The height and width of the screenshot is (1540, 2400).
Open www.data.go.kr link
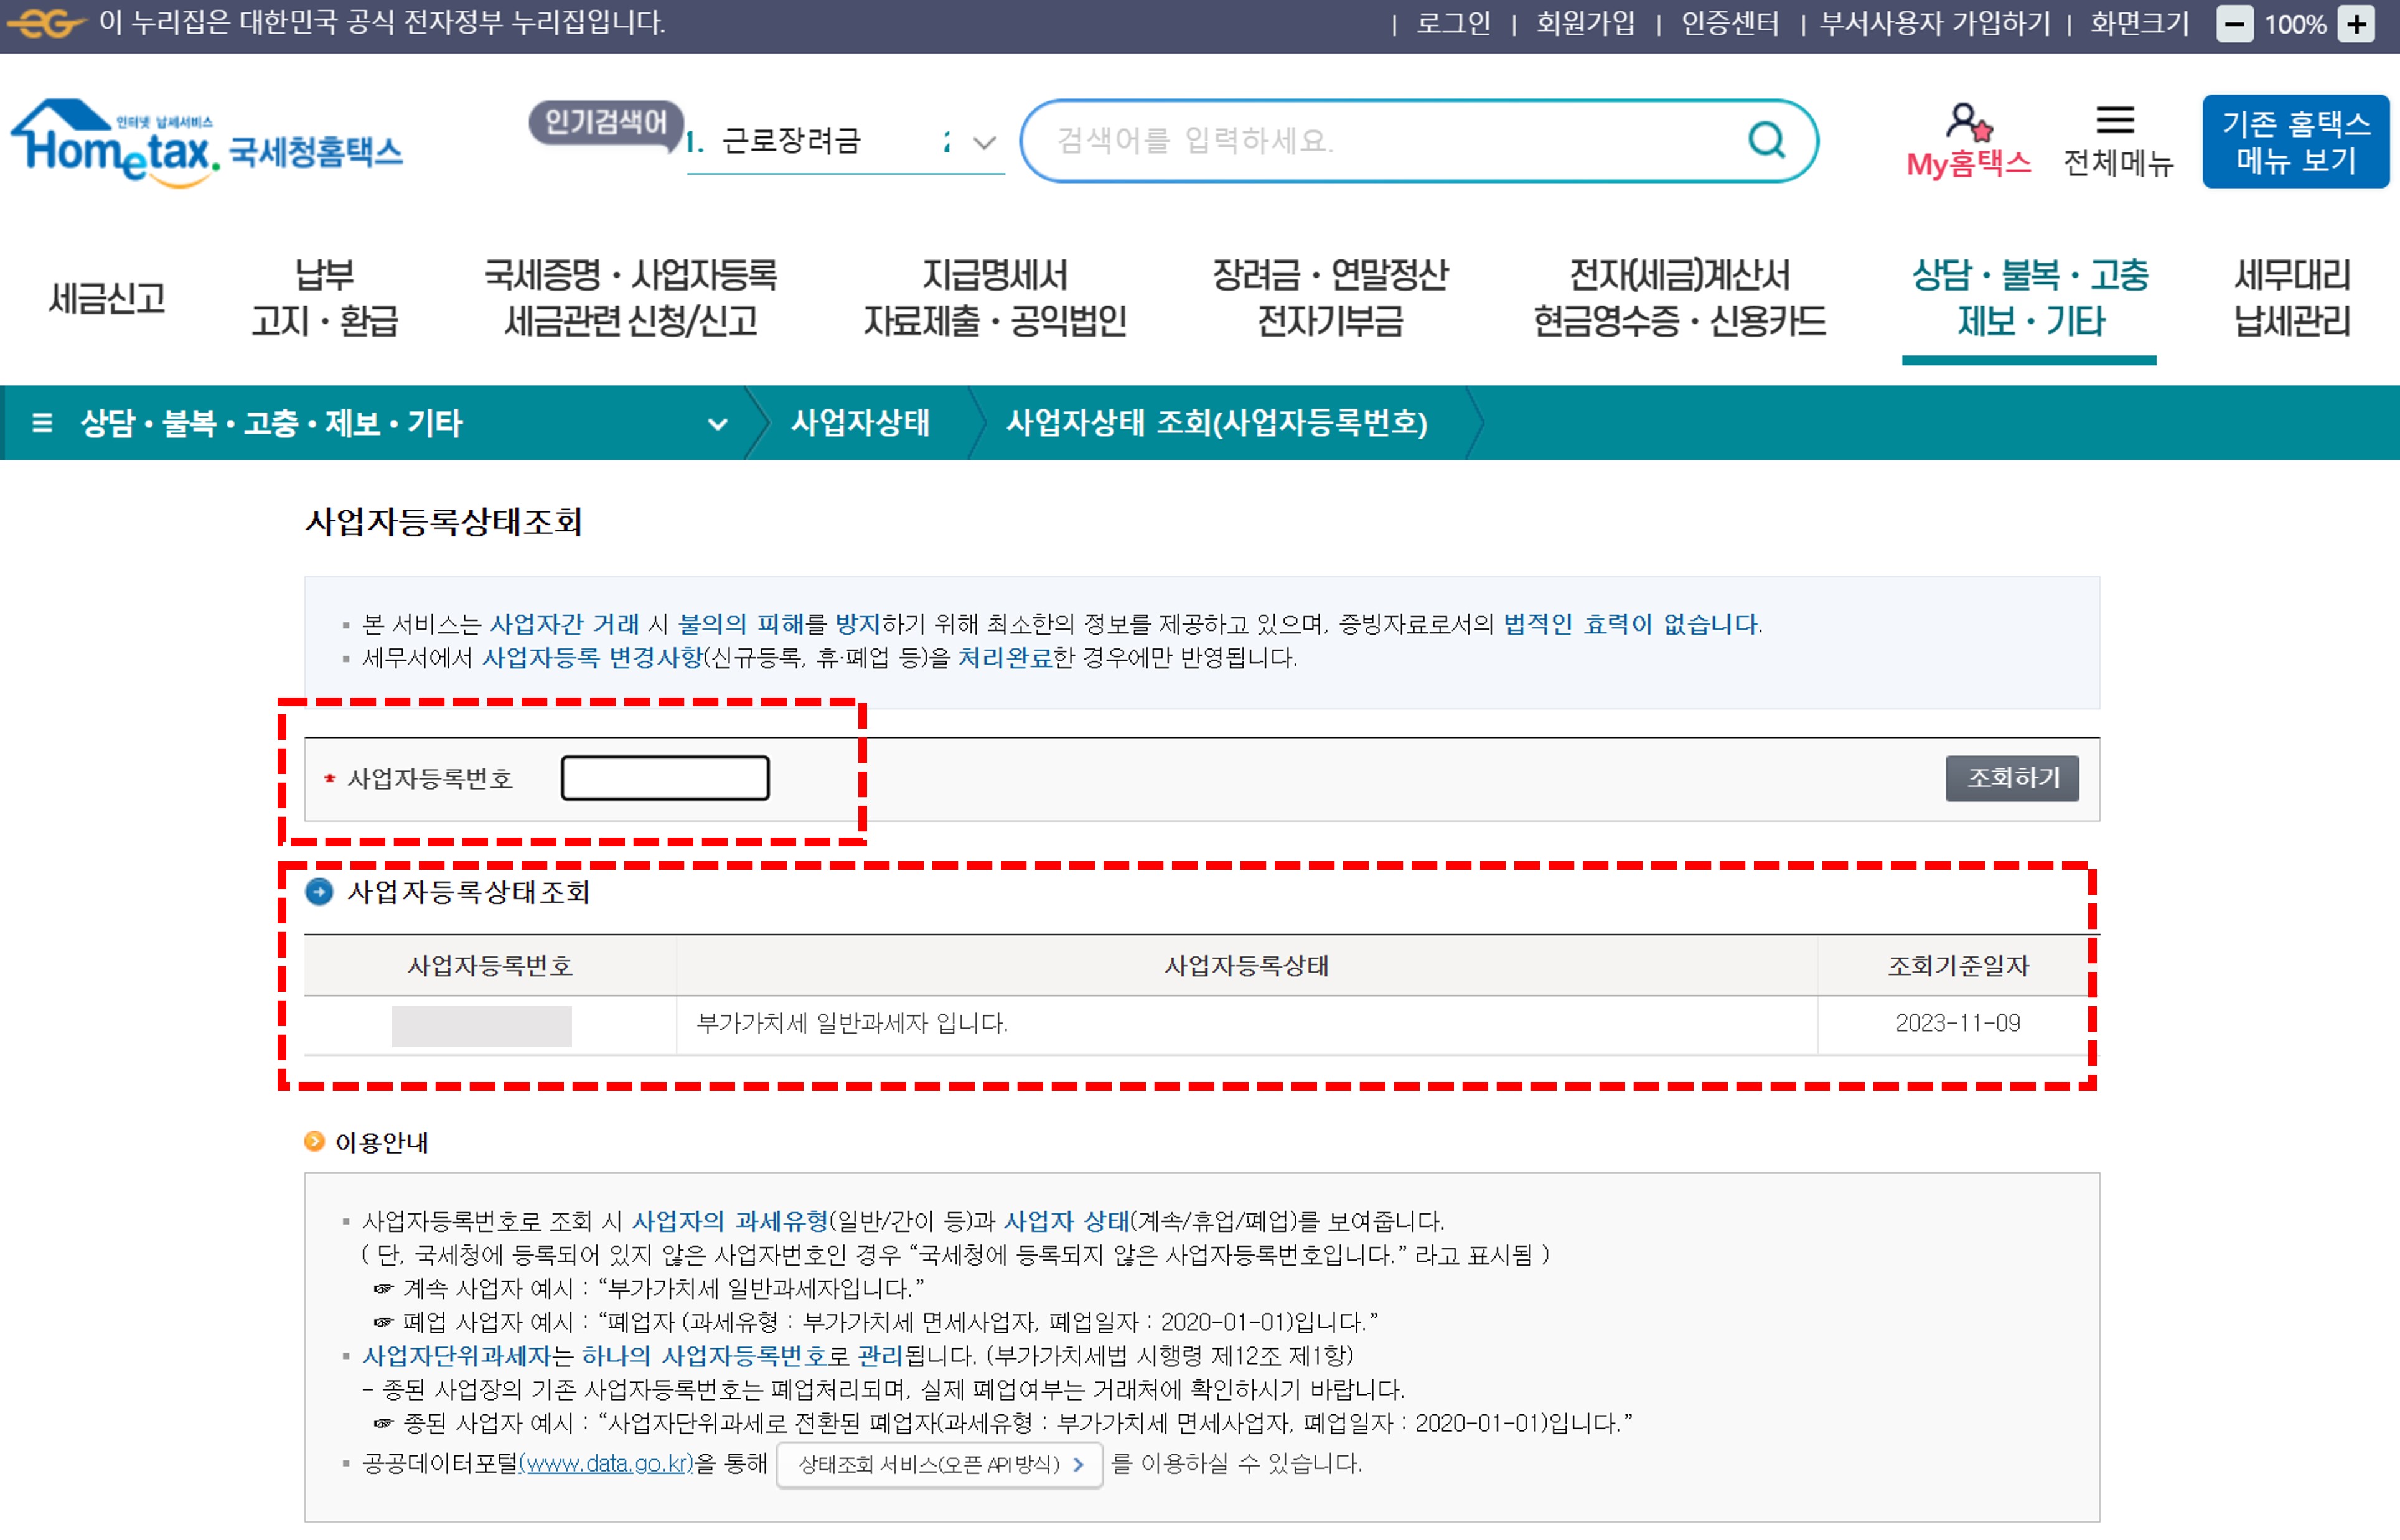(x=606, y=1464)
